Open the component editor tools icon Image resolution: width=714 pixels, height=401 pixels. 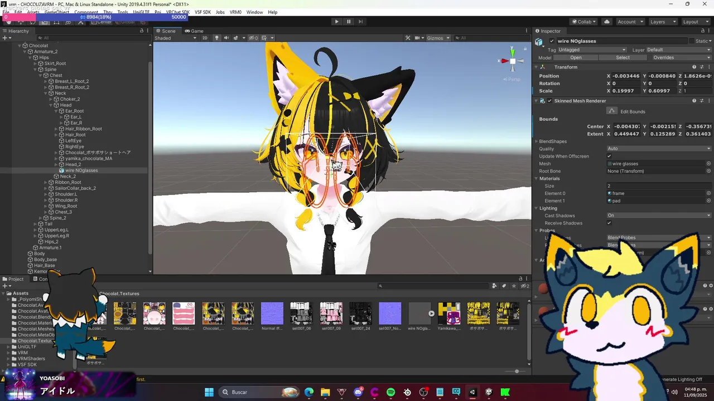coord(408,38)
